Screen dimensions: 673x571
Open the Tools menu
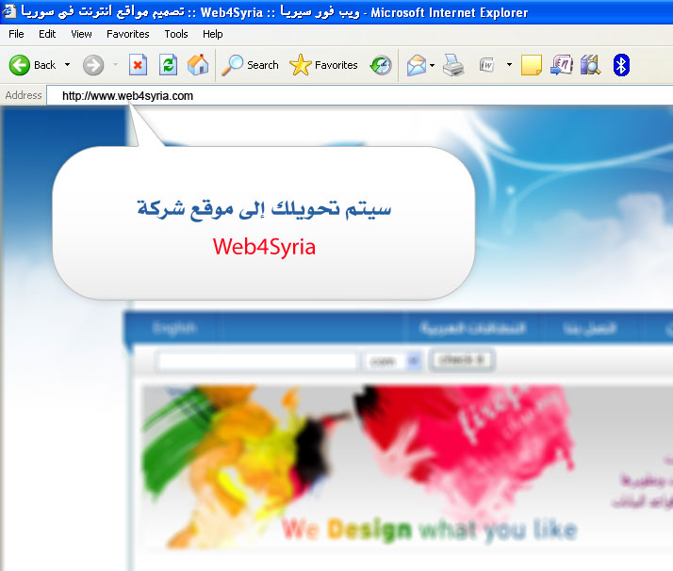point(176,34)
